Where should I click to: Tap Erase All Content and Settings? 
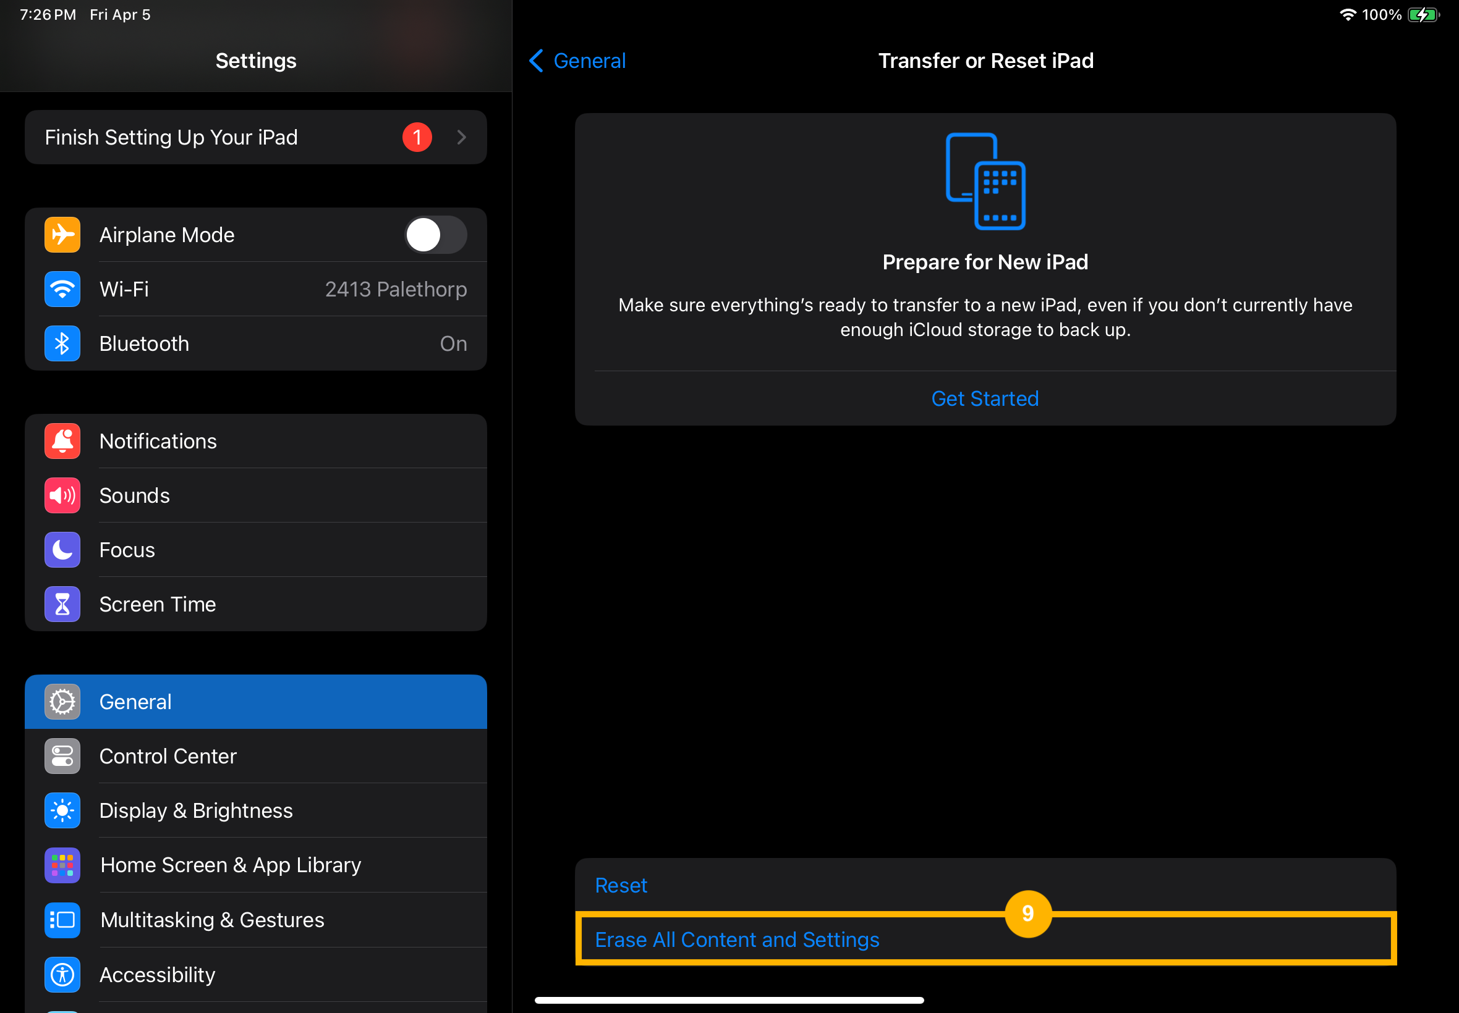[985, 939]
